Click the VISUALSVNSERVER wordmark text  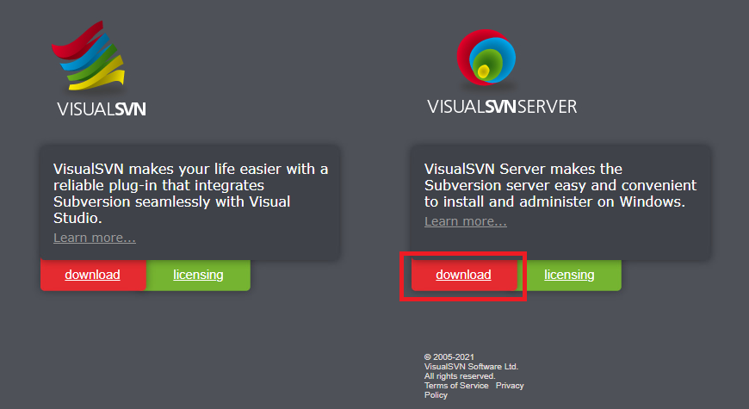coord(502,107)
